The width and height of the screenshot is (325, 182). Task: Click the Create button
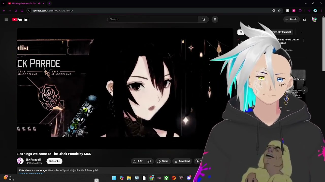click(x=291, y=19)
